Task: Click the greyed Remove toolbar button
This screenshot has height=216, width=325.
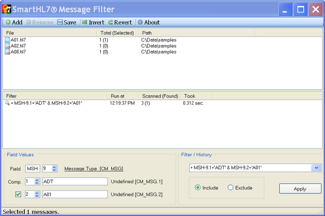Action: 40,22
